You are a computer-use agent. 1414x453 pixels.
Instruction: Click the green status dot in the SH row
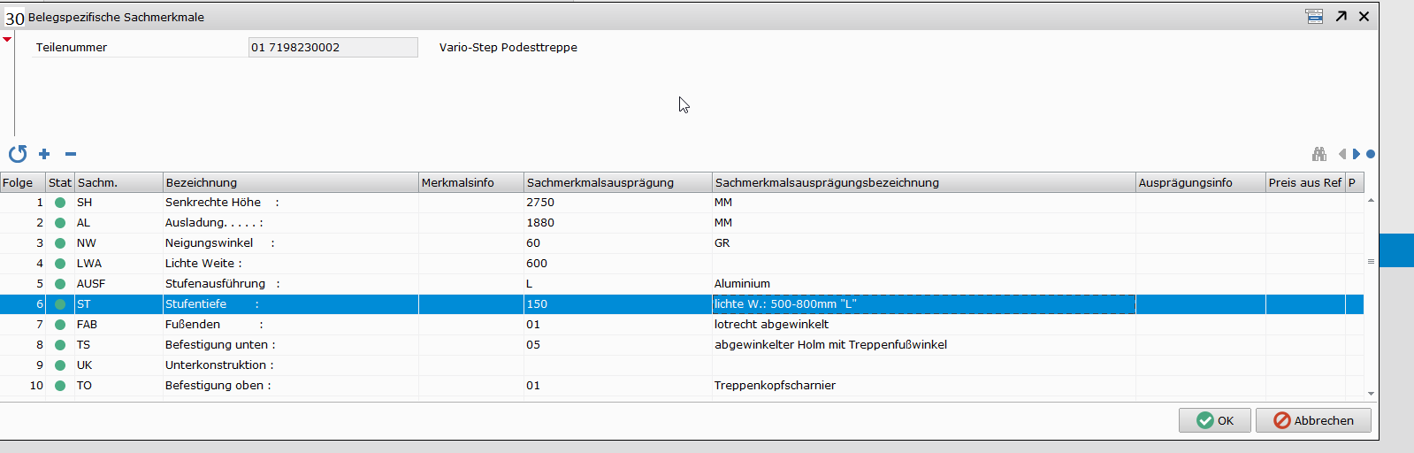point(60,203)
